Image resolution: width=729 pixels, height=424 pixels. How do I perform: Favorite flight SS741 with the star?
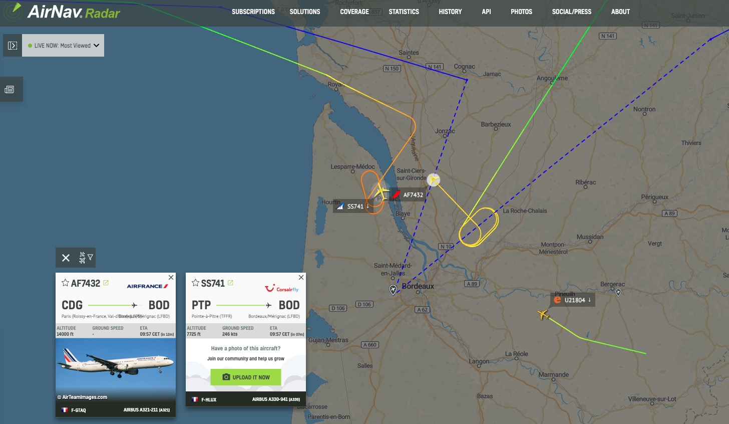click(x=195, y=283)
